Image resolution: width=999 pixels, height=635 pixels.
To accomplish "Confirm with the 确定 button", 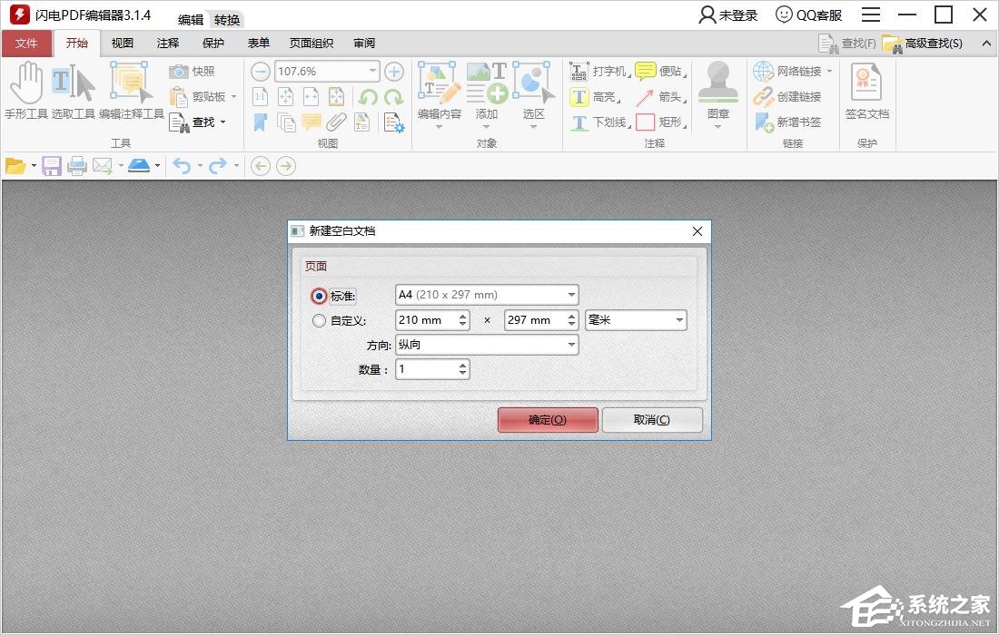I will click(547, 419).
